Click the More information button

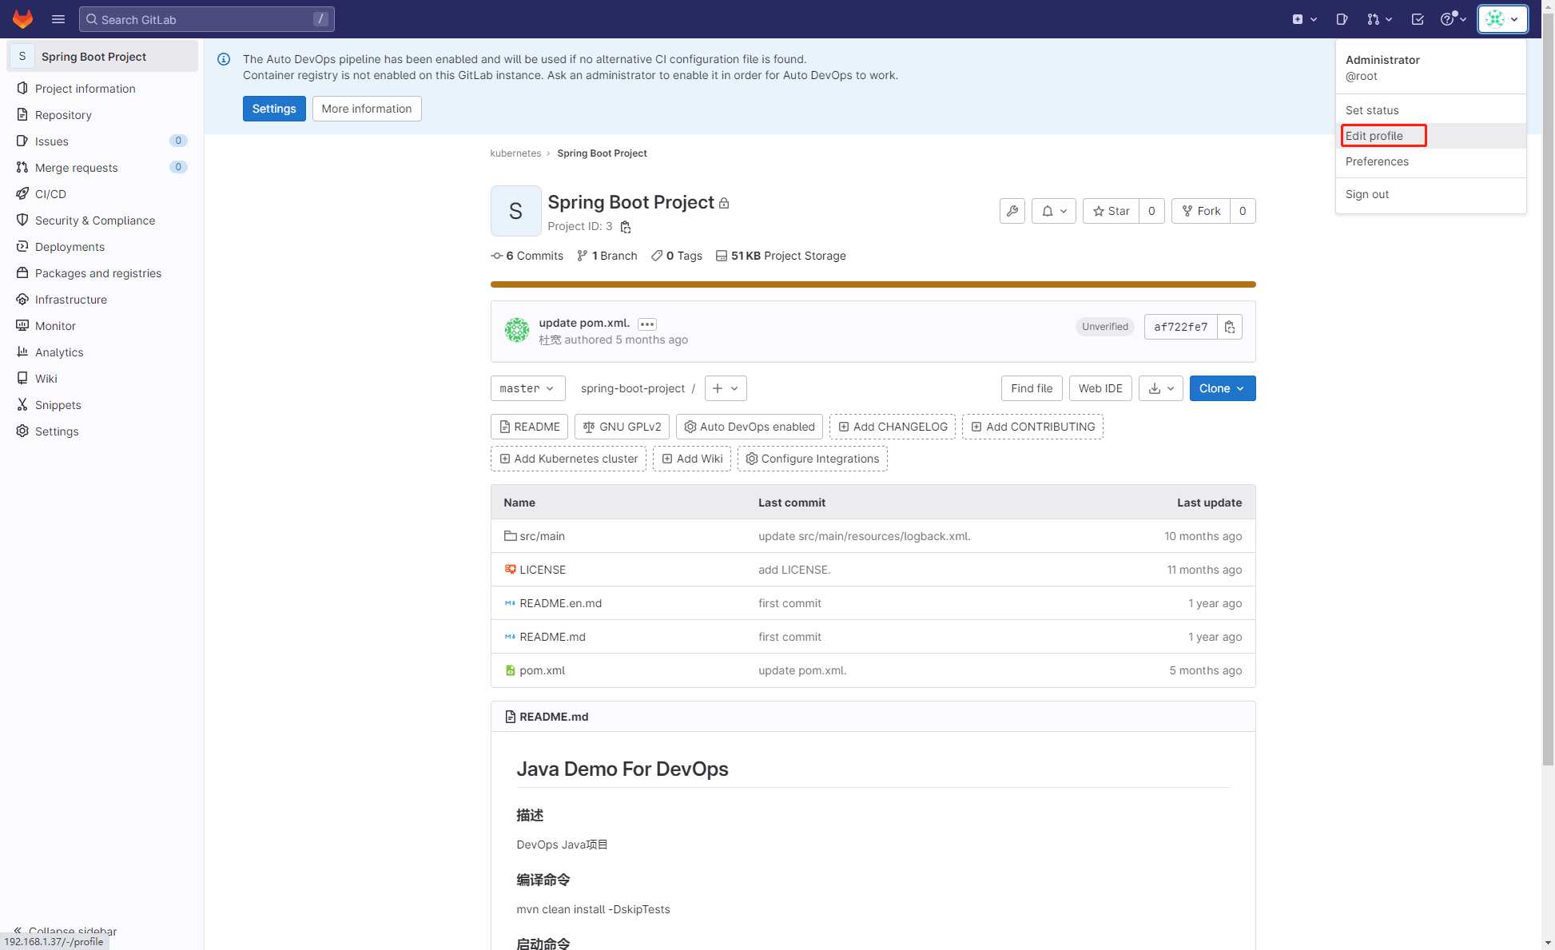pos(367,109)
